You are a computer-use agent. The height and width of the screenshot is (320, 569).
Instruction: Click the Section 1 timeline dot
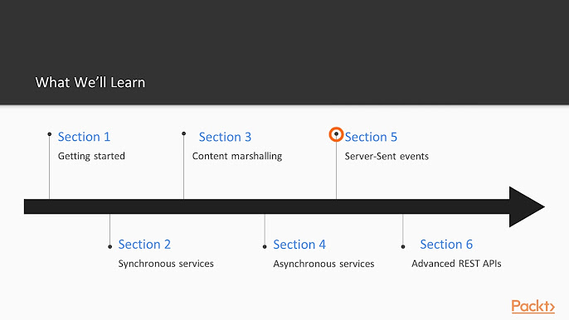[x=50, y=134]
